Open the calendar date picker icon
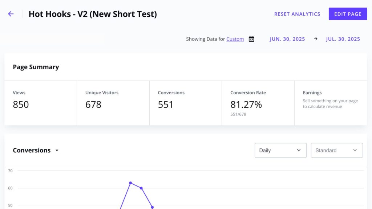Screen dimensions: 372x209 pyautogui.click(x=251, y=39)
